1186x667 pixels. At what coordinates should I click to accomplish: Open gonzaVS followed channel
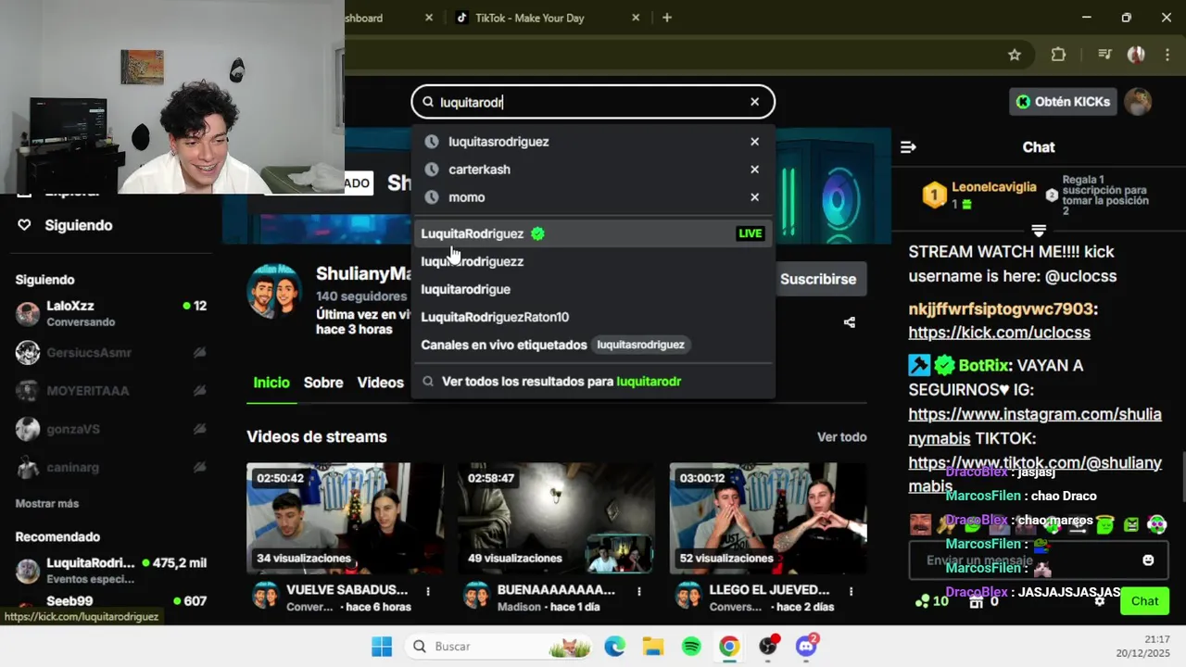click(x=111, y=429)
